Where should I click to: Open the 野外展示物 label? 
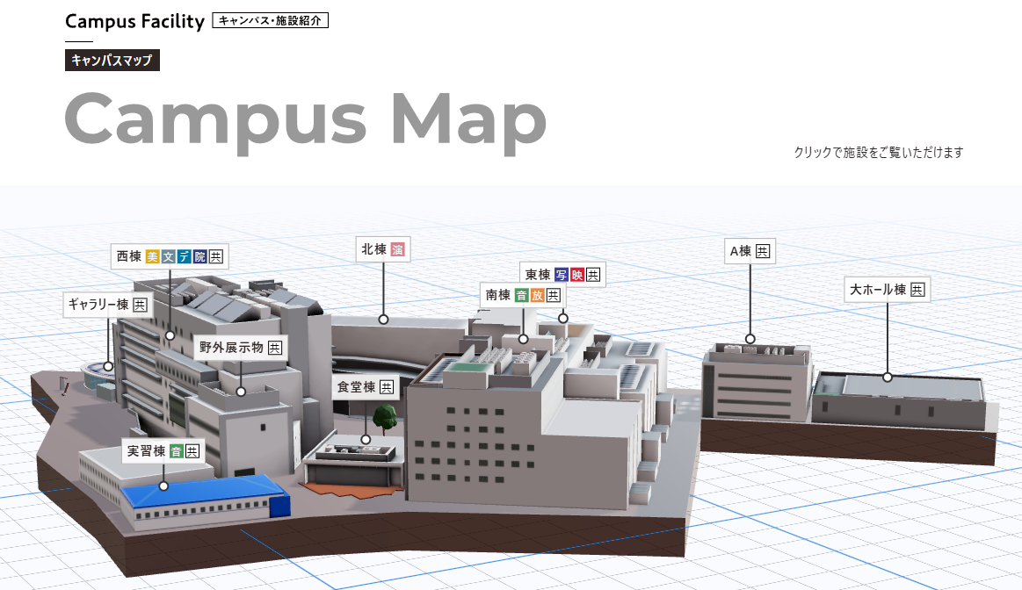point(241,348)
